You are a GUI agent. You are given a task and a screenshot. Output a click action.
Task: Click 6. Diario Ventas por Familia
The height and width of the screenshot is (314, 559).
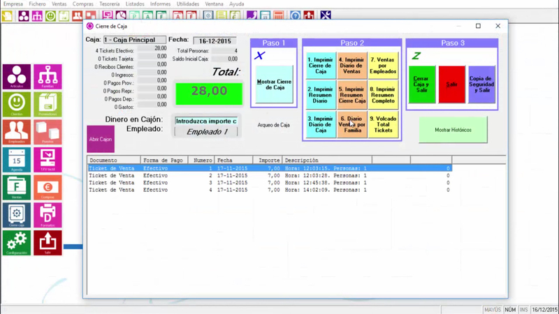click(x=352, y=124)
